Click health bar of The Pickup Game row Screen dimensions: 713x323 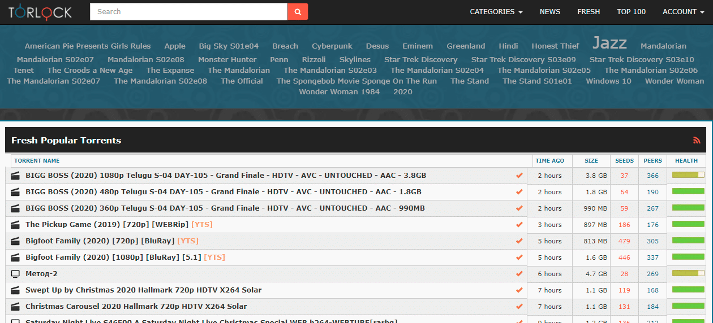tap(688, 224)
